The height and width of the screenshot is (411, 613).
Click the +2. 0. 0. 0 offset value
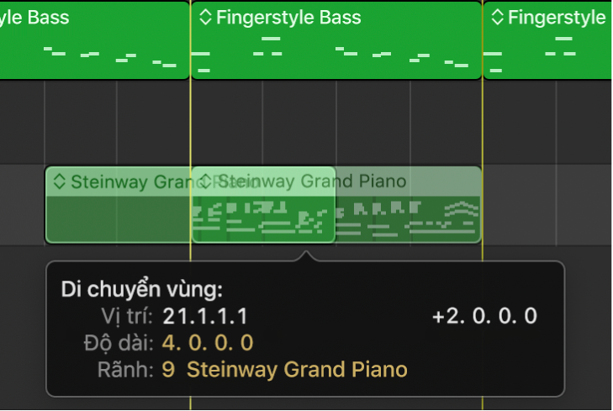(485, 316)
